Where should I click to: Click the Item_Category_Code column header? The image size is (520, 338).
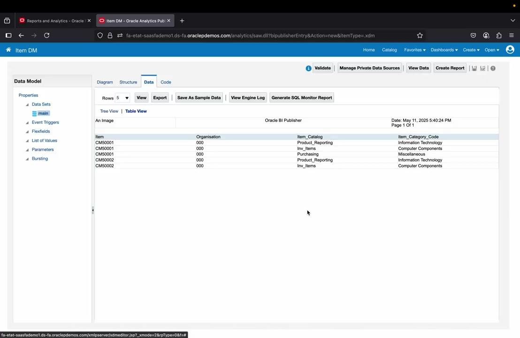418,137
